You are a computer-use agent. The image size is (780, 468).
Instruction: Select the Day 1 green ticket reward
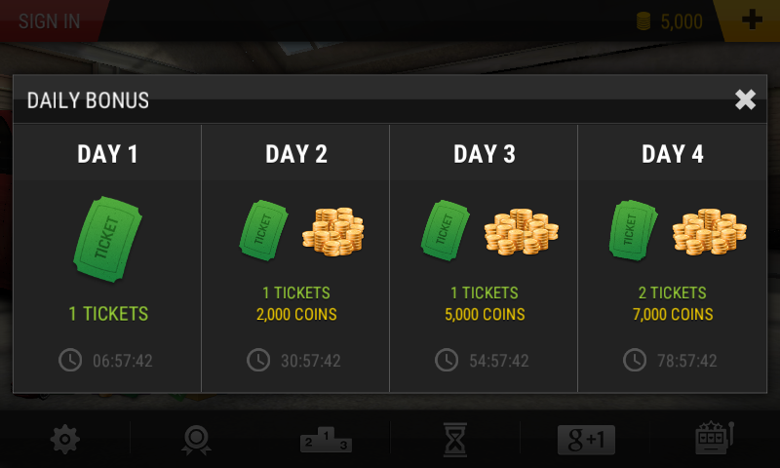(x=107, y=235)
